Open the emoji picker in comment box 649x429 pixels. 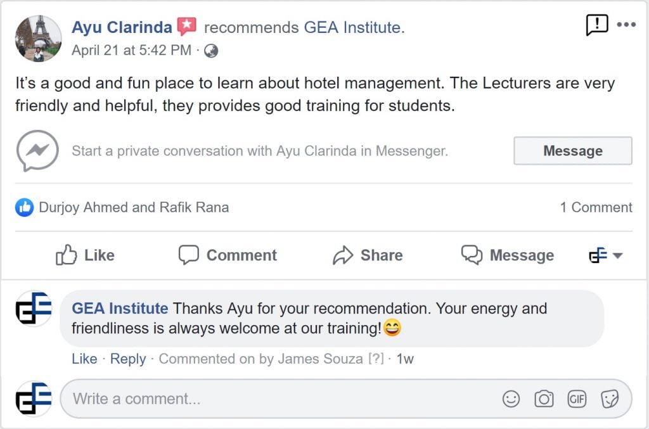point(511,399)
